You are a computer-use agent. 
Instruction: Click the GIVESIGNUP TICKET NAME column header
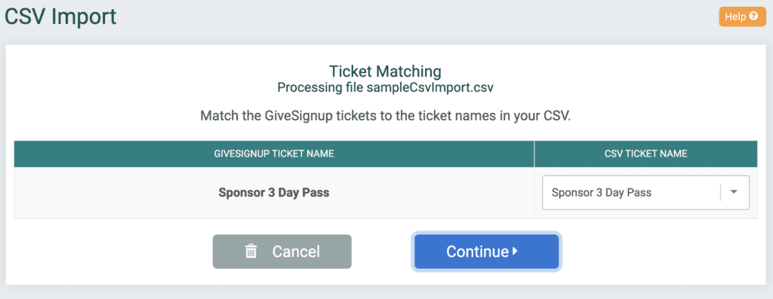click(x=273, y=154)
